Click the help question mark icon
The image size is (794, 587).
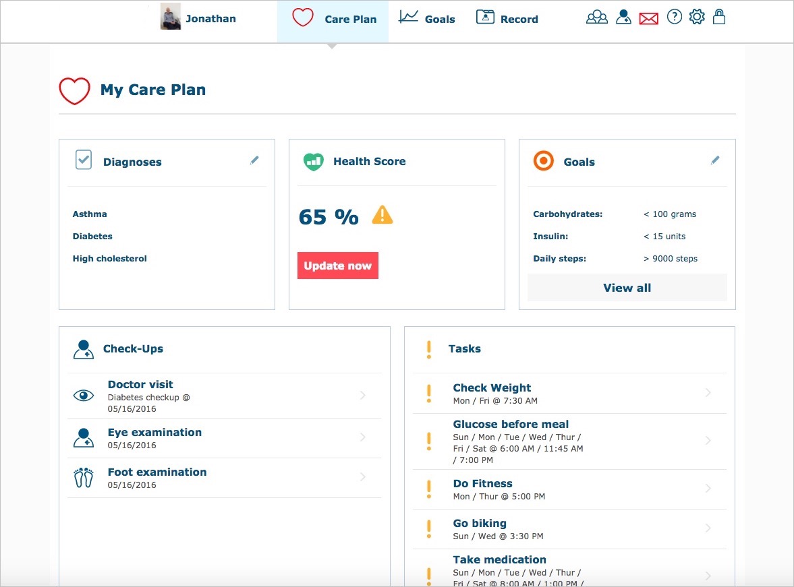point(675,17)
